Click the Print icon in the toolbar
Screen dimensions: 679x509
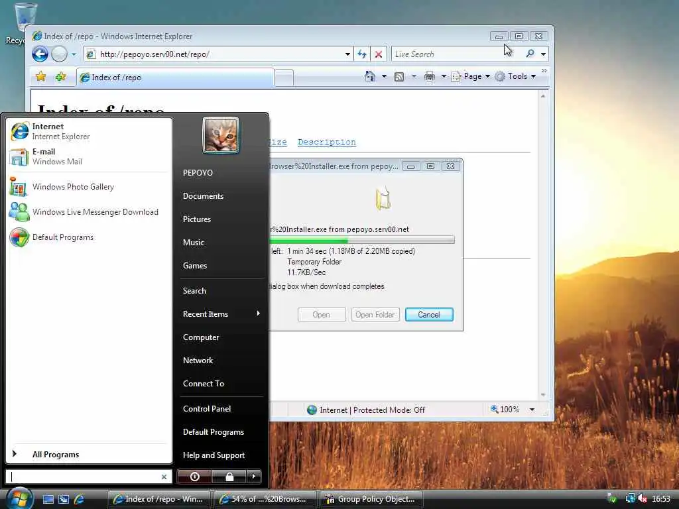pyautogui.click(x=430, y=77)
